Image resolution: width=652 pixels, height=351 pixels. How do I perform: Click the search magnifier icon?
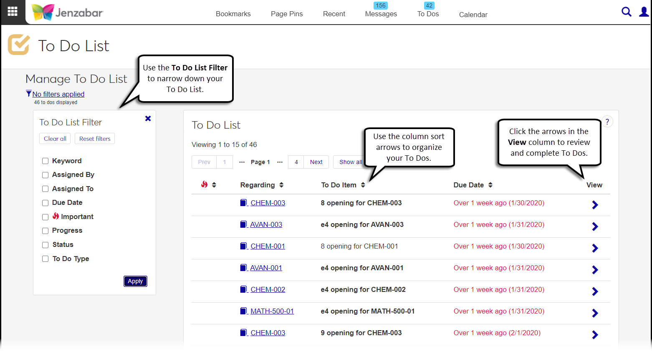pos(626,12)
